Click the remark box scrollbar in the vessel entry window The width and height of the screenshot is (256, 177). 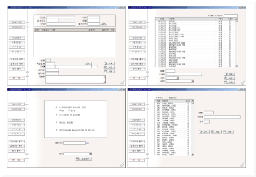pos(104,79)
